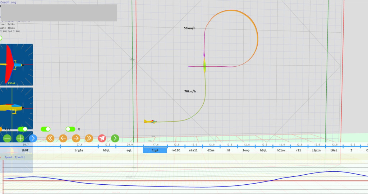Toggle the switch next to the Att label
The image size is (368, 194).
click(x=23, y=129)
